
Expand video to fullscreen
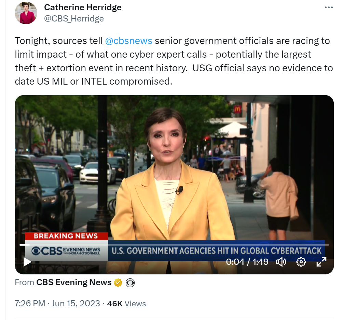[321, 262]
